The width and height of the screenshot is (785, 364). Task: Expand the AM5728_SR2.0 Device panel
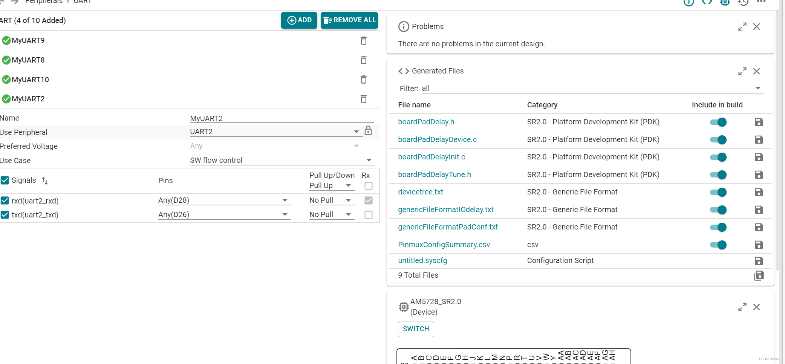tap(742, 307)
